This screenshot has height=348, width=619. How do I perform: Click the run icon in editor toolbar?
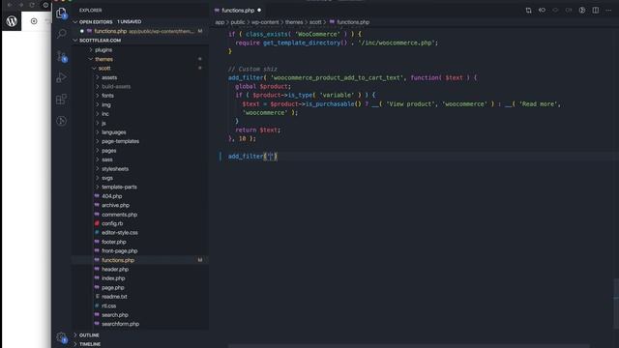point(582,11)
